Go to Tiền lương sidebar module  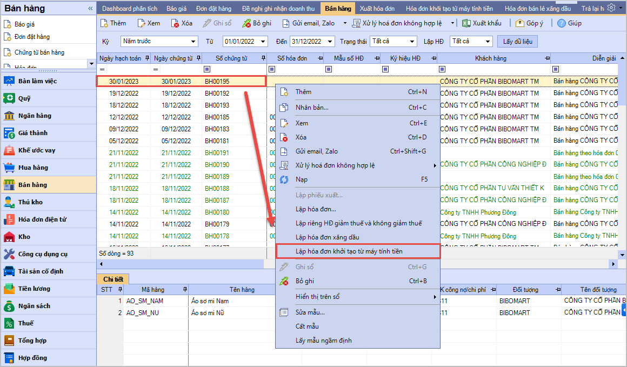pyautogui.click(x=34, y=289)
